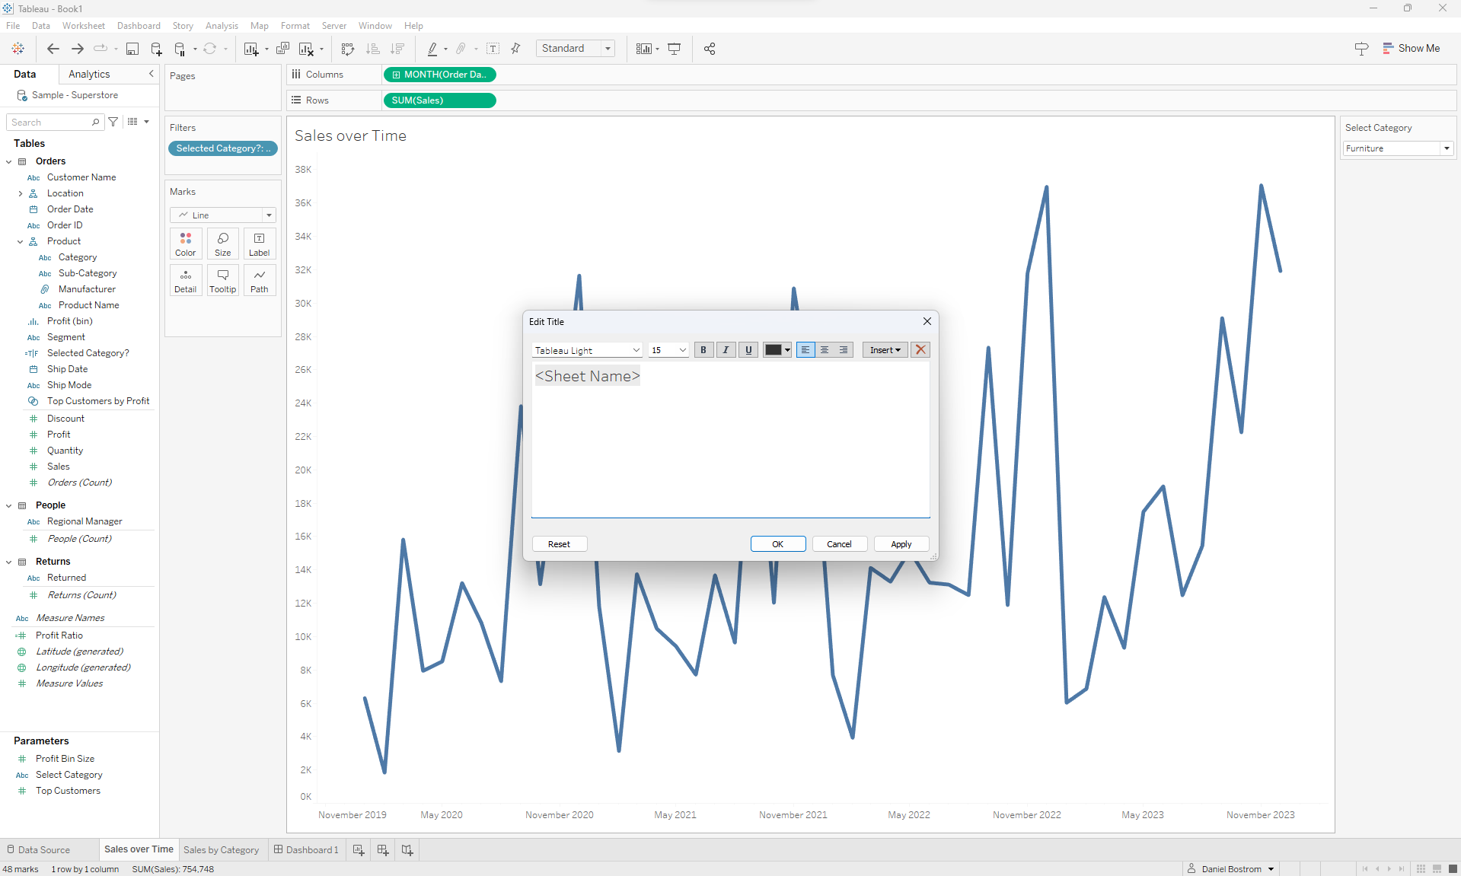Open the Analysis menu

pyautogui.click(x=222, y=26)
